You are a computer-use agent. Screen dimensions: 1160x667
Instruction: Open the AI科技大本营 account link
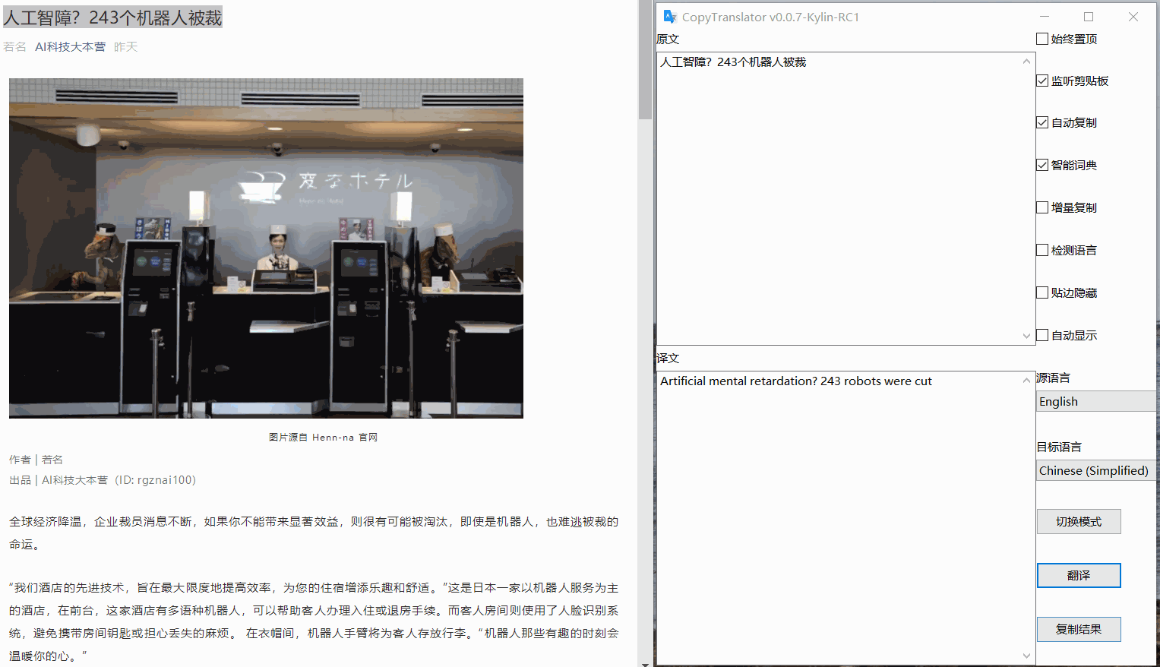[x=71, y=47]
